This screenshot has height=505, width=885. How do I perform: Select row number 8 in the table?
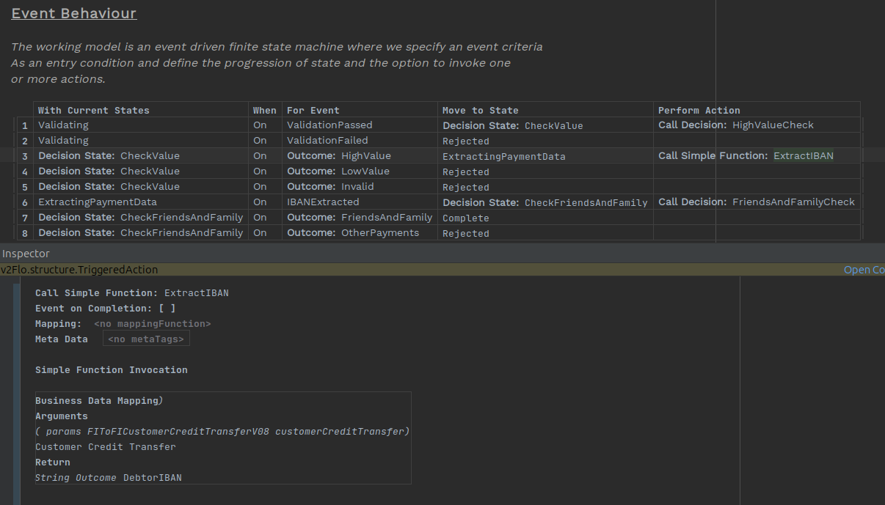tap(25, 233)
